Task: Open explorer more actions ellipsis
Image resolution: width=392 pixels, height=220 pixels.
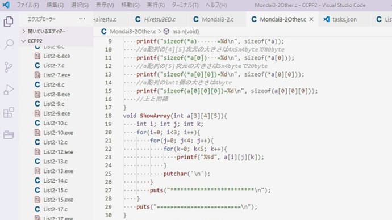Action: (x=82, y=19)
